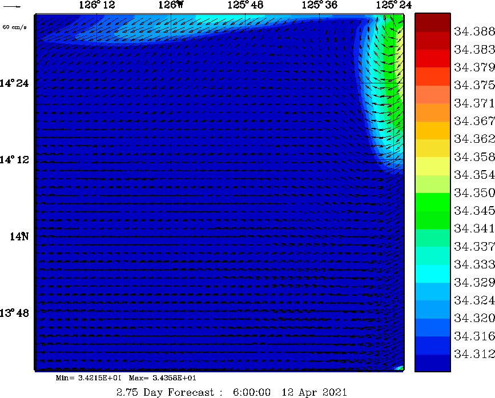
Task: Click the Max= 3.4358E+01 value
Action: (x=162, y=378)
